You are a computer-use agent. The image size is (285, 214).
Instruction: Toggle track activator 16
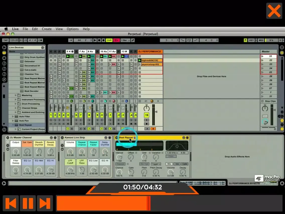click(x=147, y=115)
